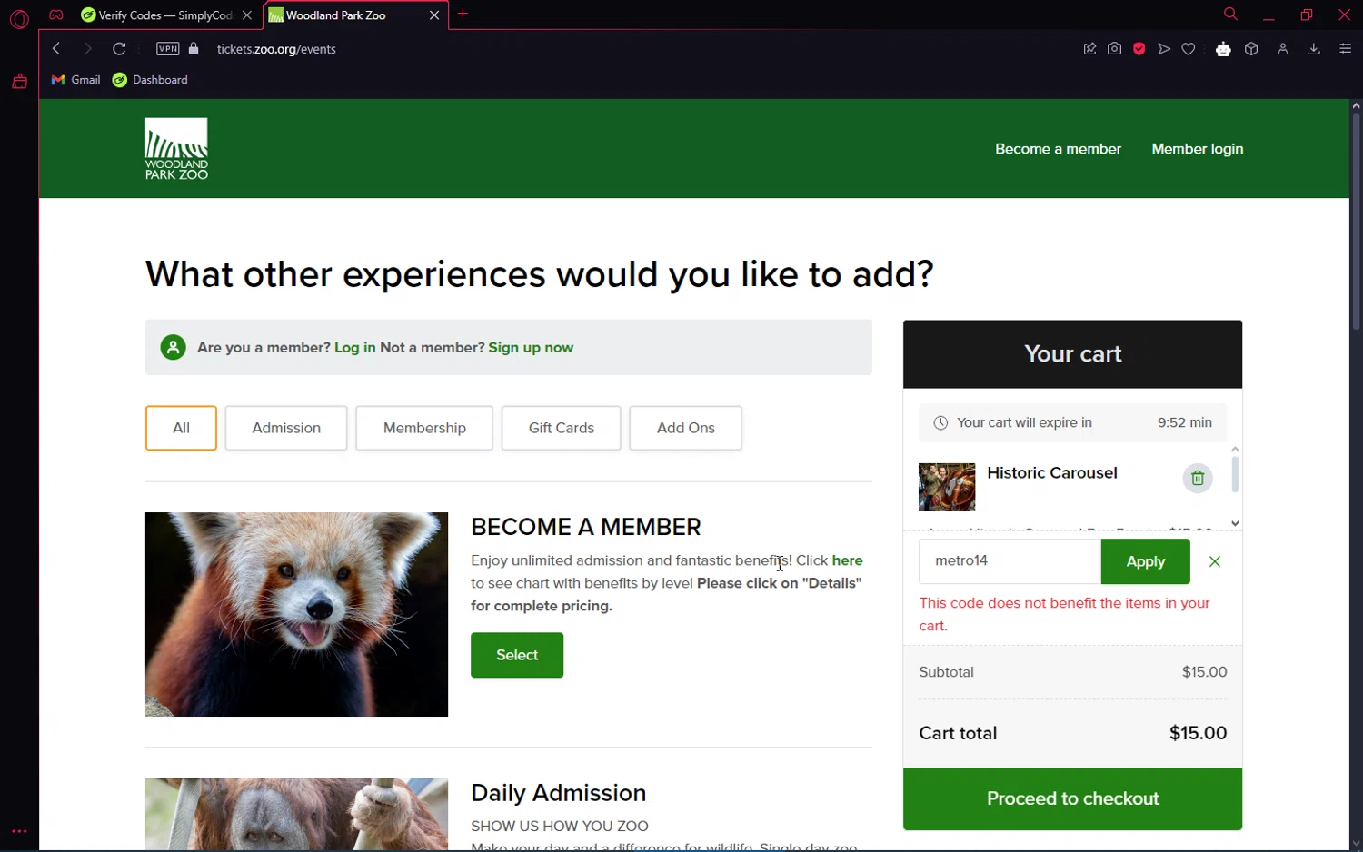Go back to previous page

(x=56, y=48)
